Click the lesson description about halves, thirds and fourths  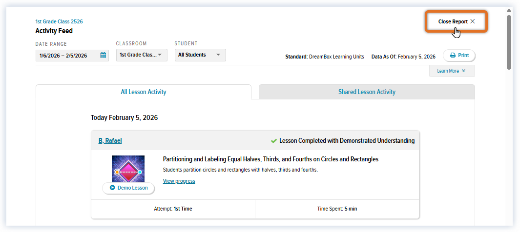[240, 170]
